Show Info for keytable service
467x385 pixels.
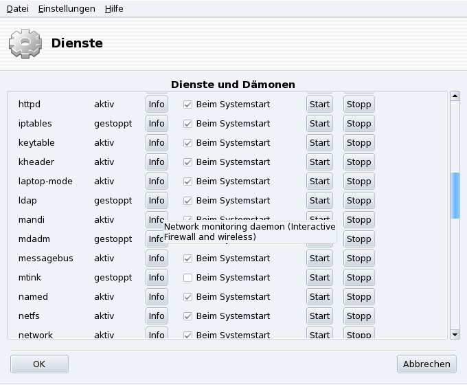click(x=157, y=143)
